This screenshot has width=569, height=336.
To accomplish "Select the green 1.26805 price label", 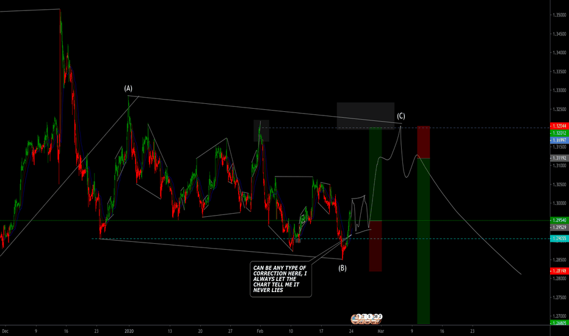I will coord(560,323).
